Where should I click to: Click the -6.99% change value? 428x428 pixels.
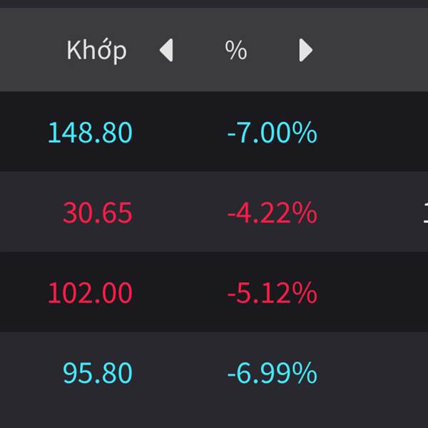coord(272,373)
